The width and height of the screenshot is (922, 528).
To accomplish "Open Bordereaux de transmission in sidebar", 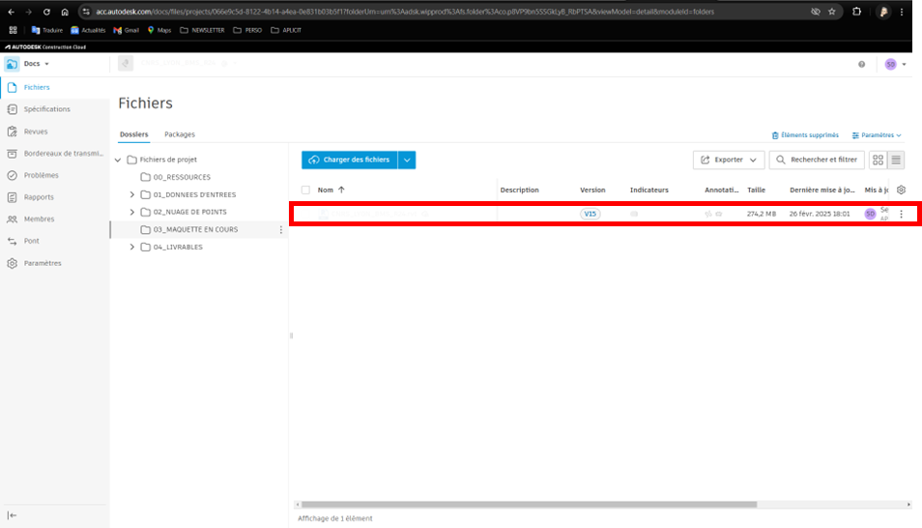I will (64, 153).
